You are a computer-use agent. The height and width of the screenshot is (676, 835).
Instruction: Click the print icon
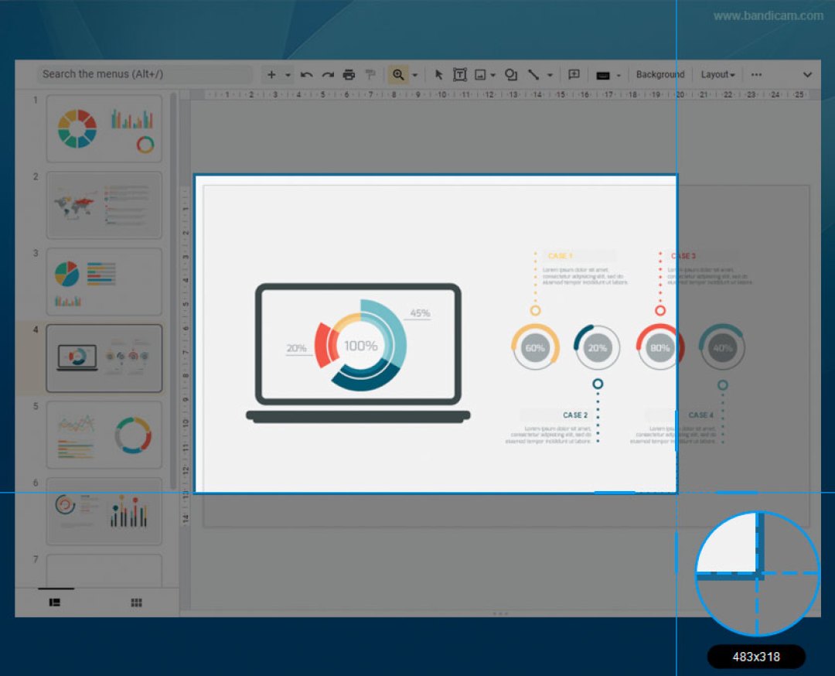pos(349,74)
